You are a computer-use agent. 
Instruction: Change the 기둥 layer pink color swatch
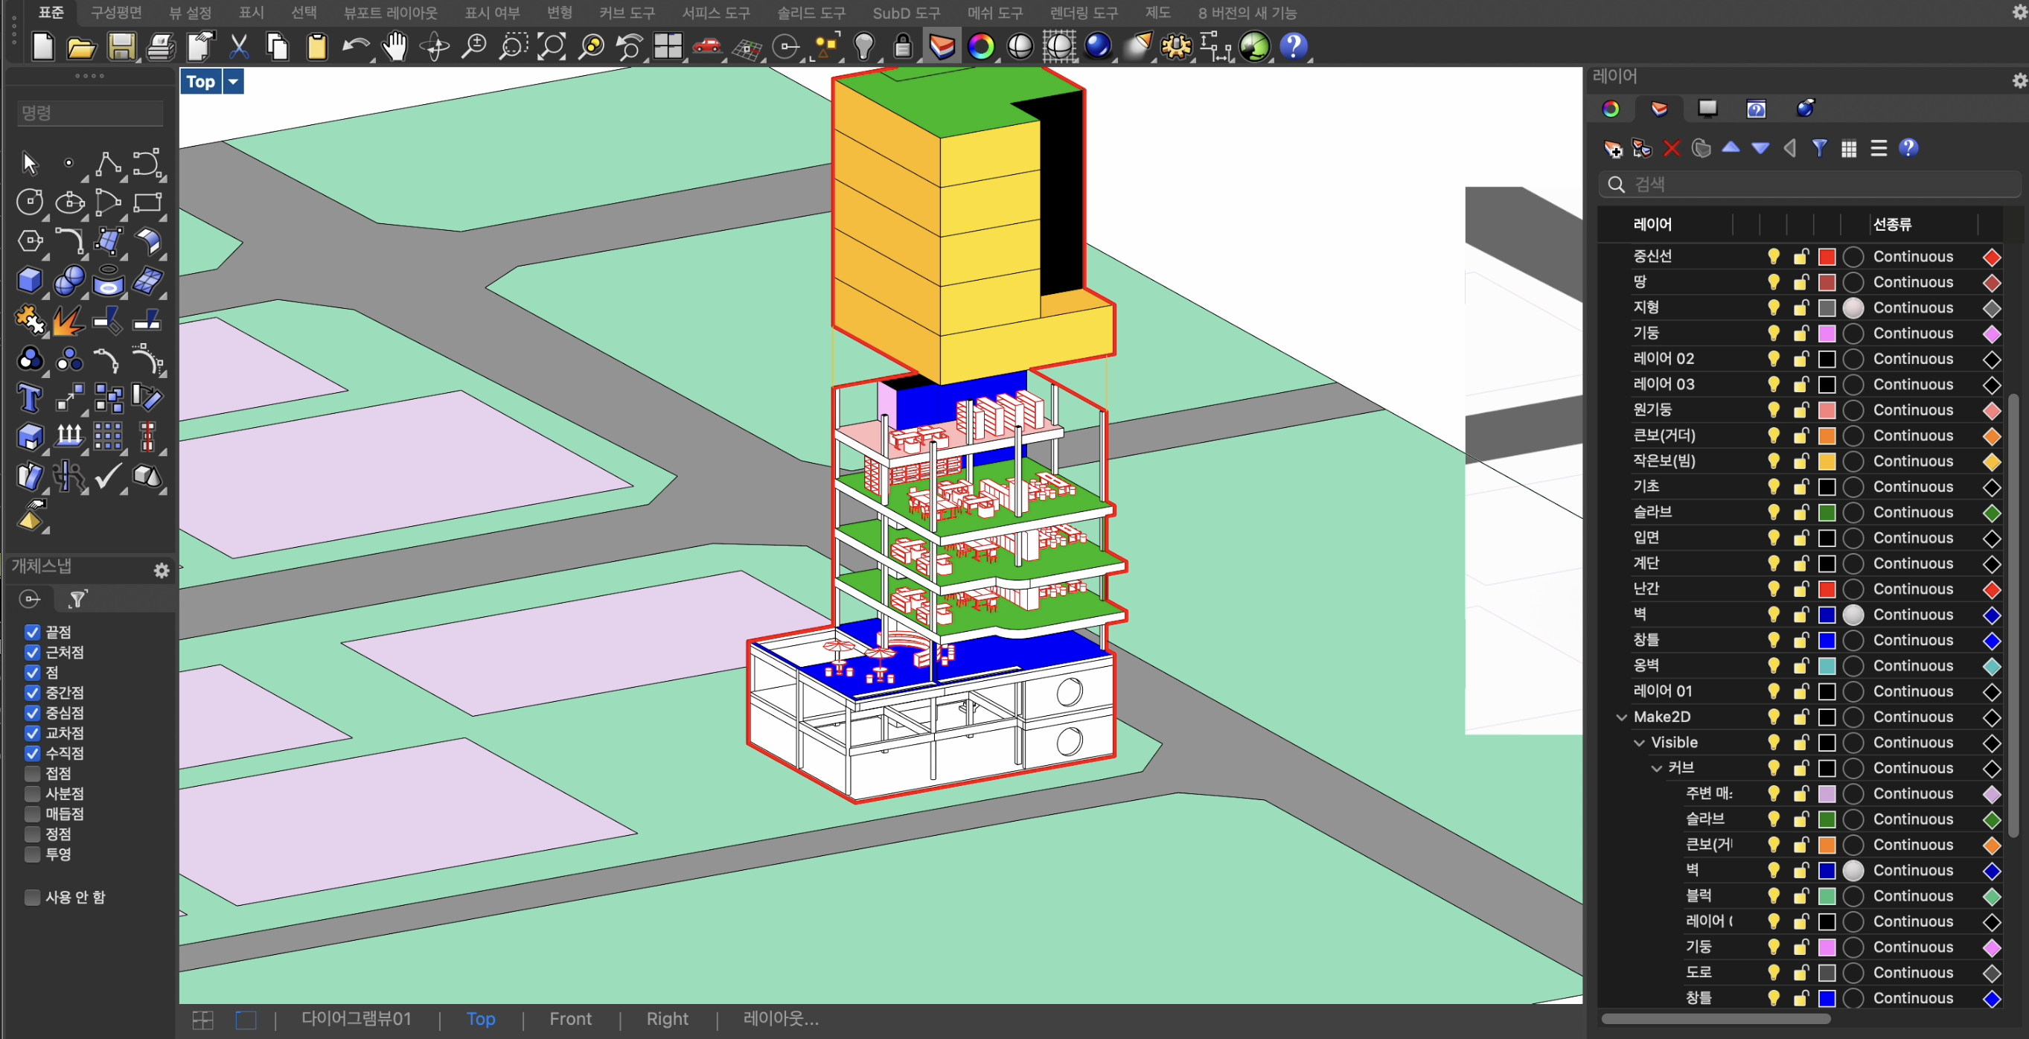[1827, 333]
